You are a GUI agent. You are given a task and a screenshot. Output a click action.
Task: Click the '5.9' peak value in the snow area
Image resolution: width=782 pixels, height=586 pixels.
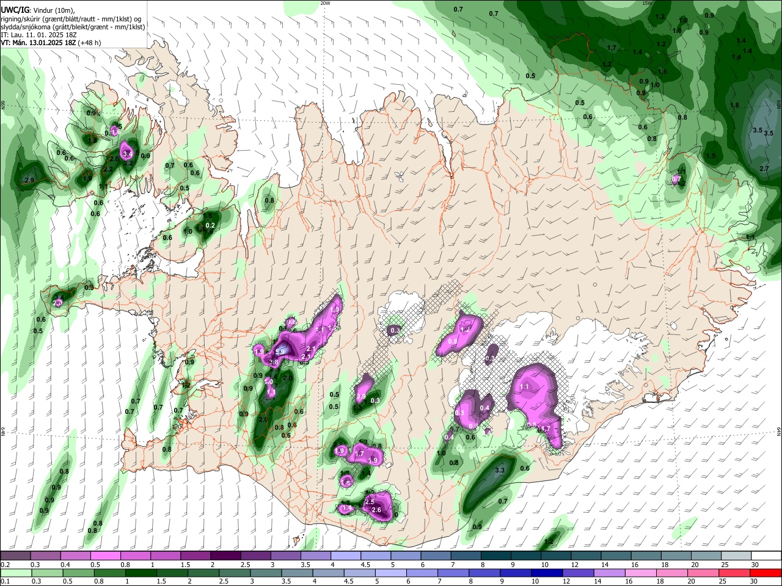click(x=281, y=352)
